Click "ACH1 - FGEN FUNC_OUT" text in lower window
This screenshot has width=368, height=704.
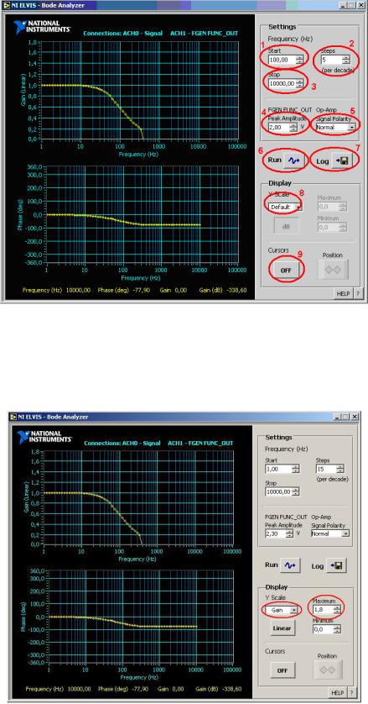(x=200, y=443)
